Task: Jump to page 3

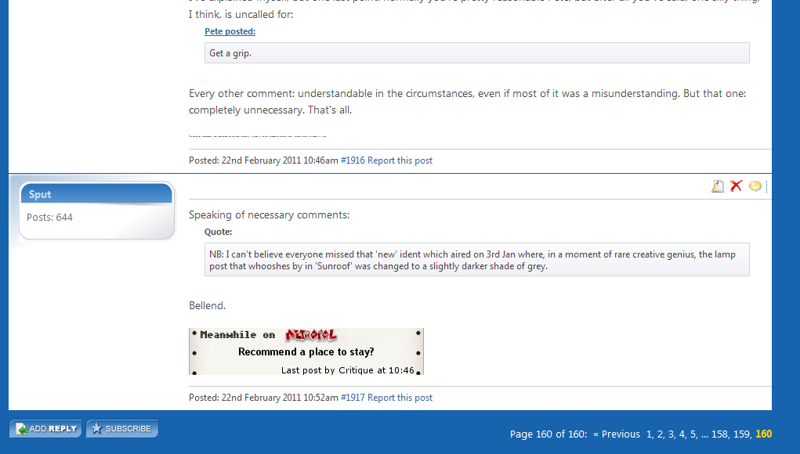Action: click(671, 434)
